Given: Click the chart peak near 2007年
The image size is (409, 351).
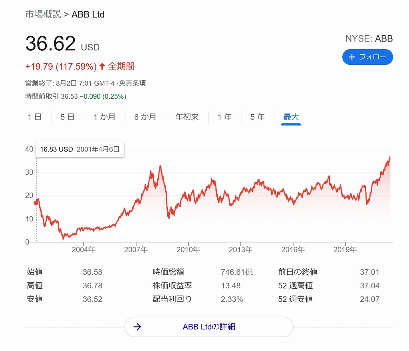Looking at the screenshot, I should (x=160, y=166).
